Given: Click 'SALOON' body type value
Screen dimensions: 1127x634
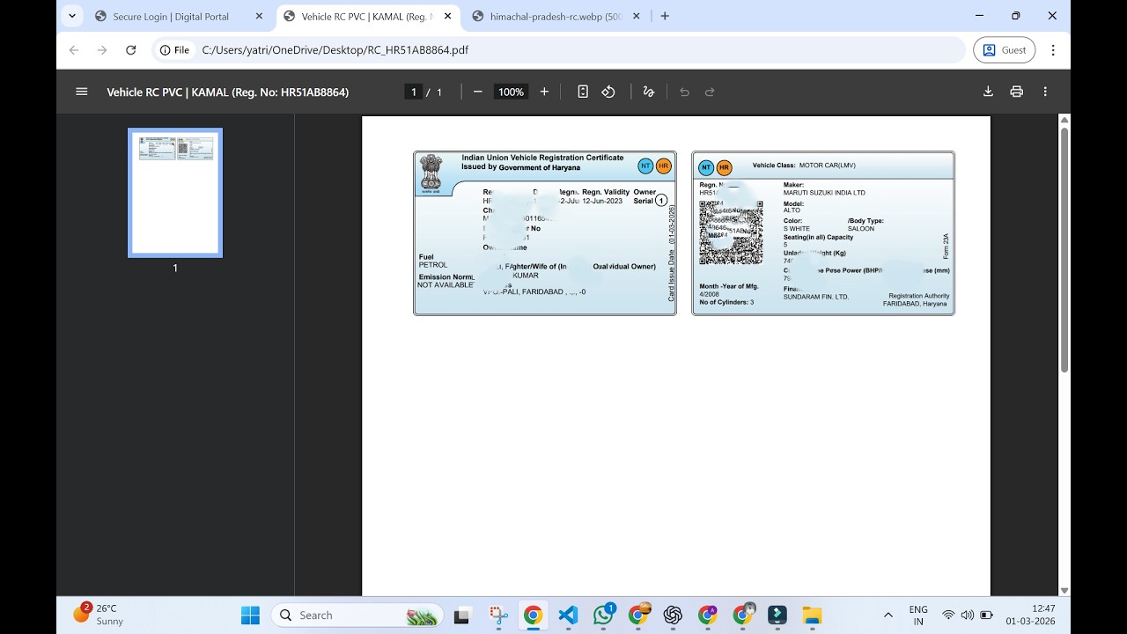Looking at the screenshot, I should [x=861, y=229].
